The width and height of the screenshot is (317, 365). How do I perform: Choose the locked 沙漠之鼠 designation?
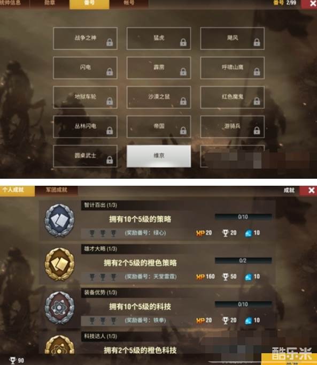(x=159, y=97)
